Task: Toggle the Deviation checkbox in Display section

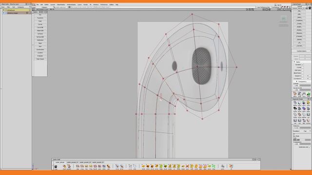Action: click(302, 65)
